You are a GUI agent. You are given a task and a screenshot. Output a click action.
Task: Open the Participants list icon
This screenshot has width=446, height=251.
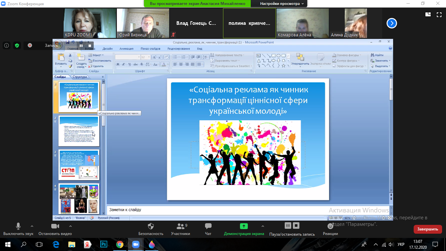point(180,226)
